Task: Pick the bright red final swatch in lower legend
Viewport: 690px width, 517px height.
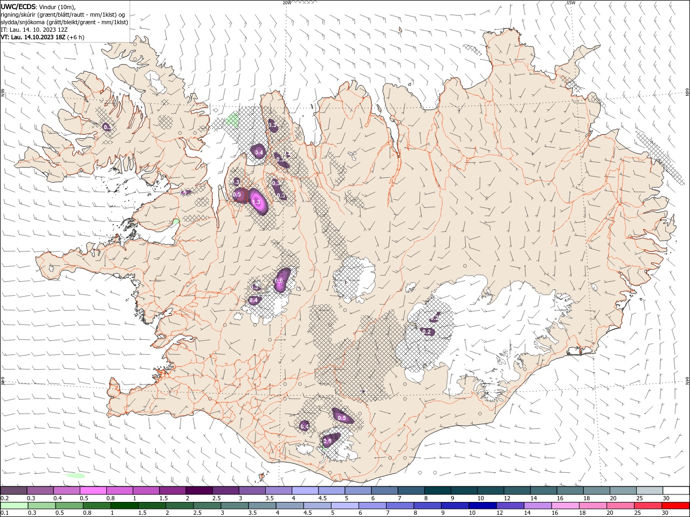Action: 675,506
